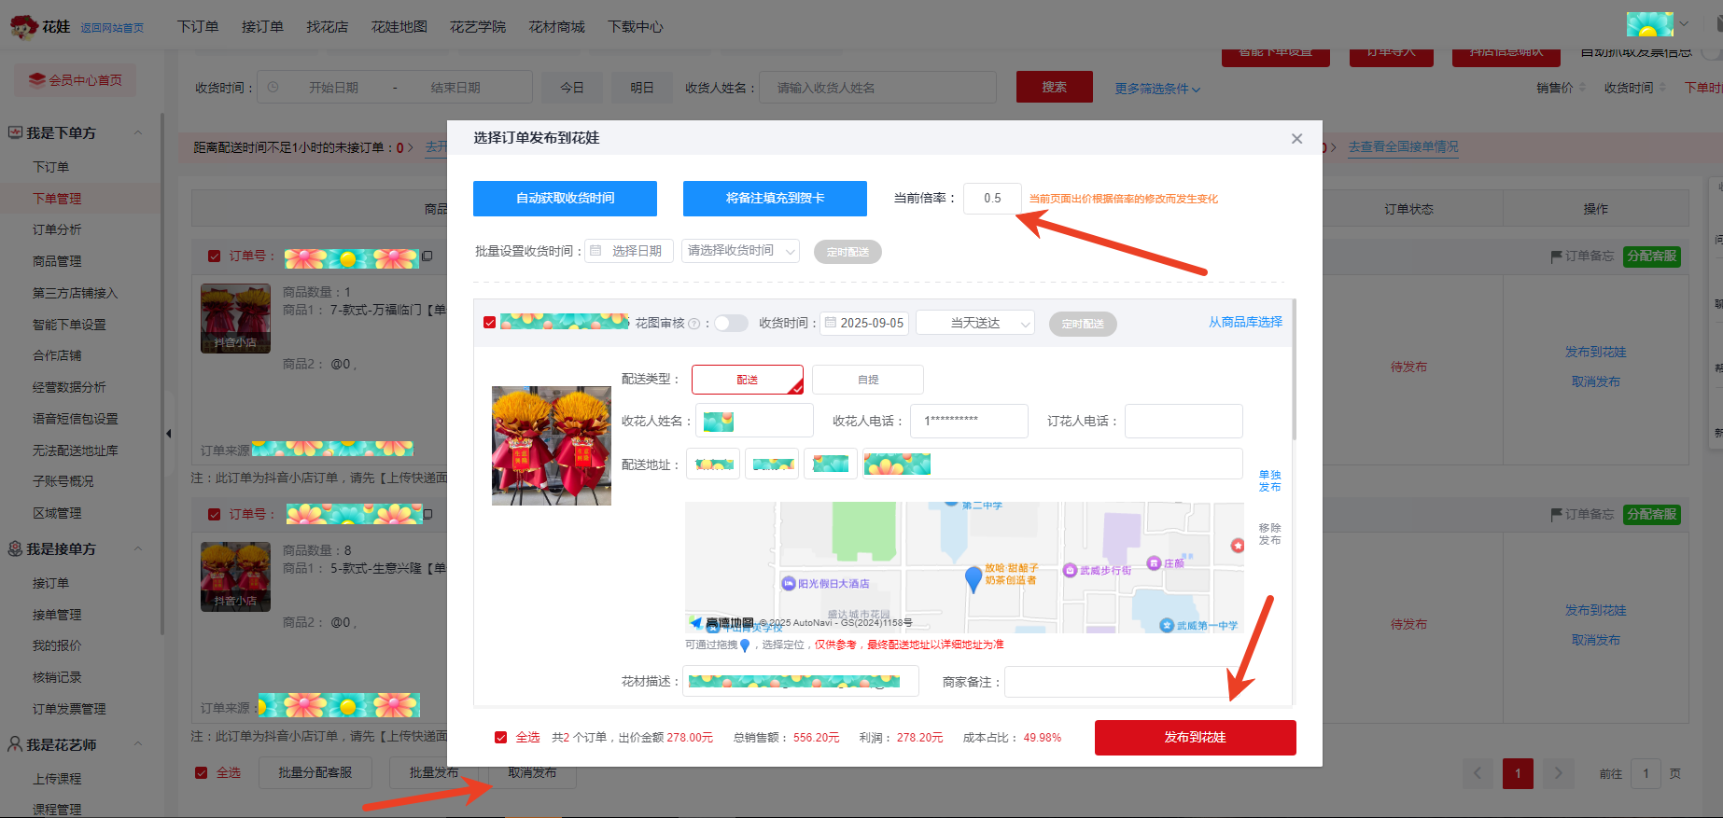Viewport: 1723px width, 818px height.
Task: Click the person icon beside 我是花艺师
Action: pyautogui.click(x=15, y=744)
